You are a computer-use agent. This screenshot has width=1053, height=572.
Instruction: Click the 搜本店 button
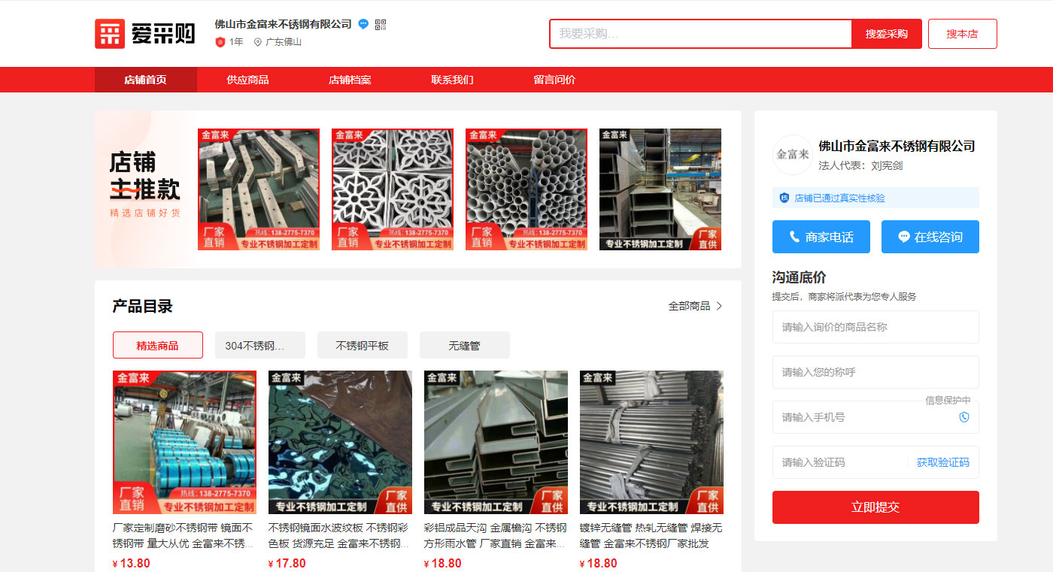tap(963, 34)
